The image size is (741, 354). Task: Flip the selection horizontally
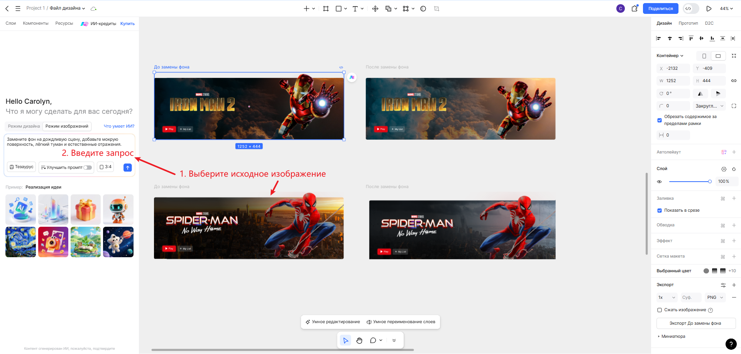[700, 93]
